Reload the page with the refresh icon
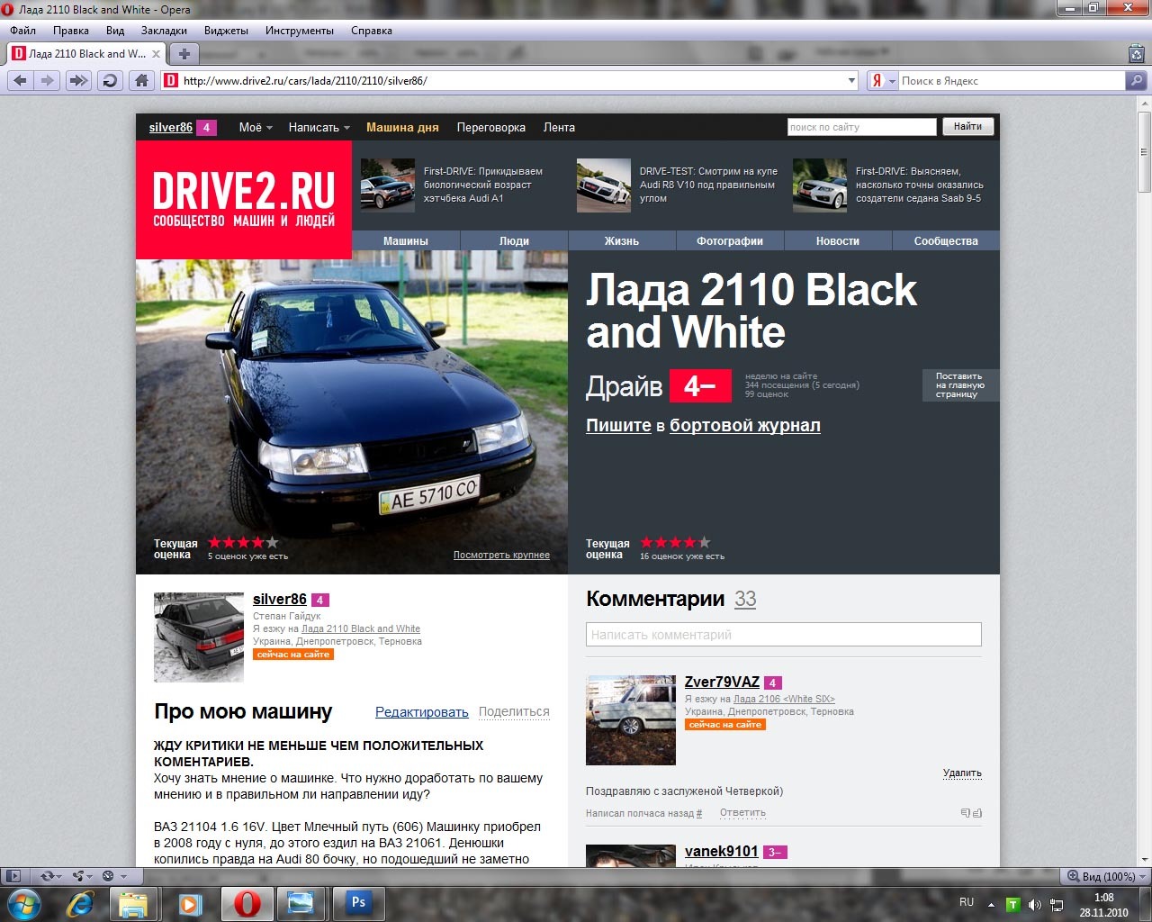Viewport: 1152px width, 922px height. point(110,81)
